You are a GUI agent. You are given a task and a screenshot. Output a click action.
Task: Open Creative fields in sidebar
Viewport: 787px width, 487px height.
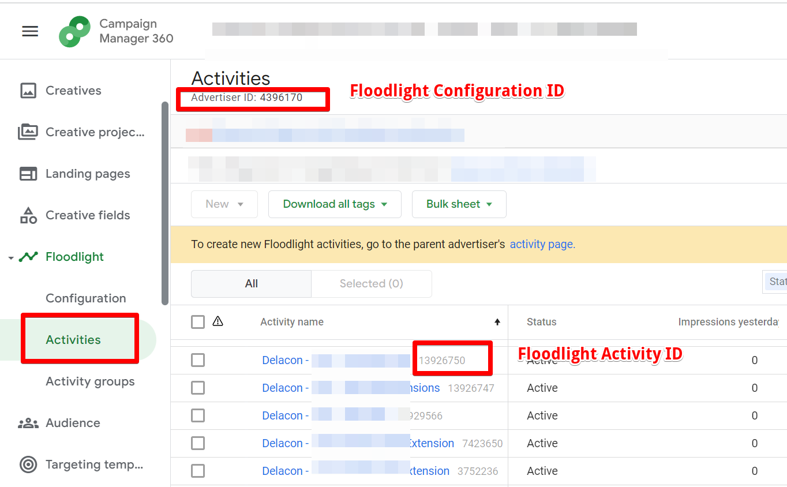click(88, 215)
